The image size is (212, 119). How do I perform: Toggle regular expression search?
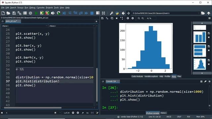coord(83,113)
